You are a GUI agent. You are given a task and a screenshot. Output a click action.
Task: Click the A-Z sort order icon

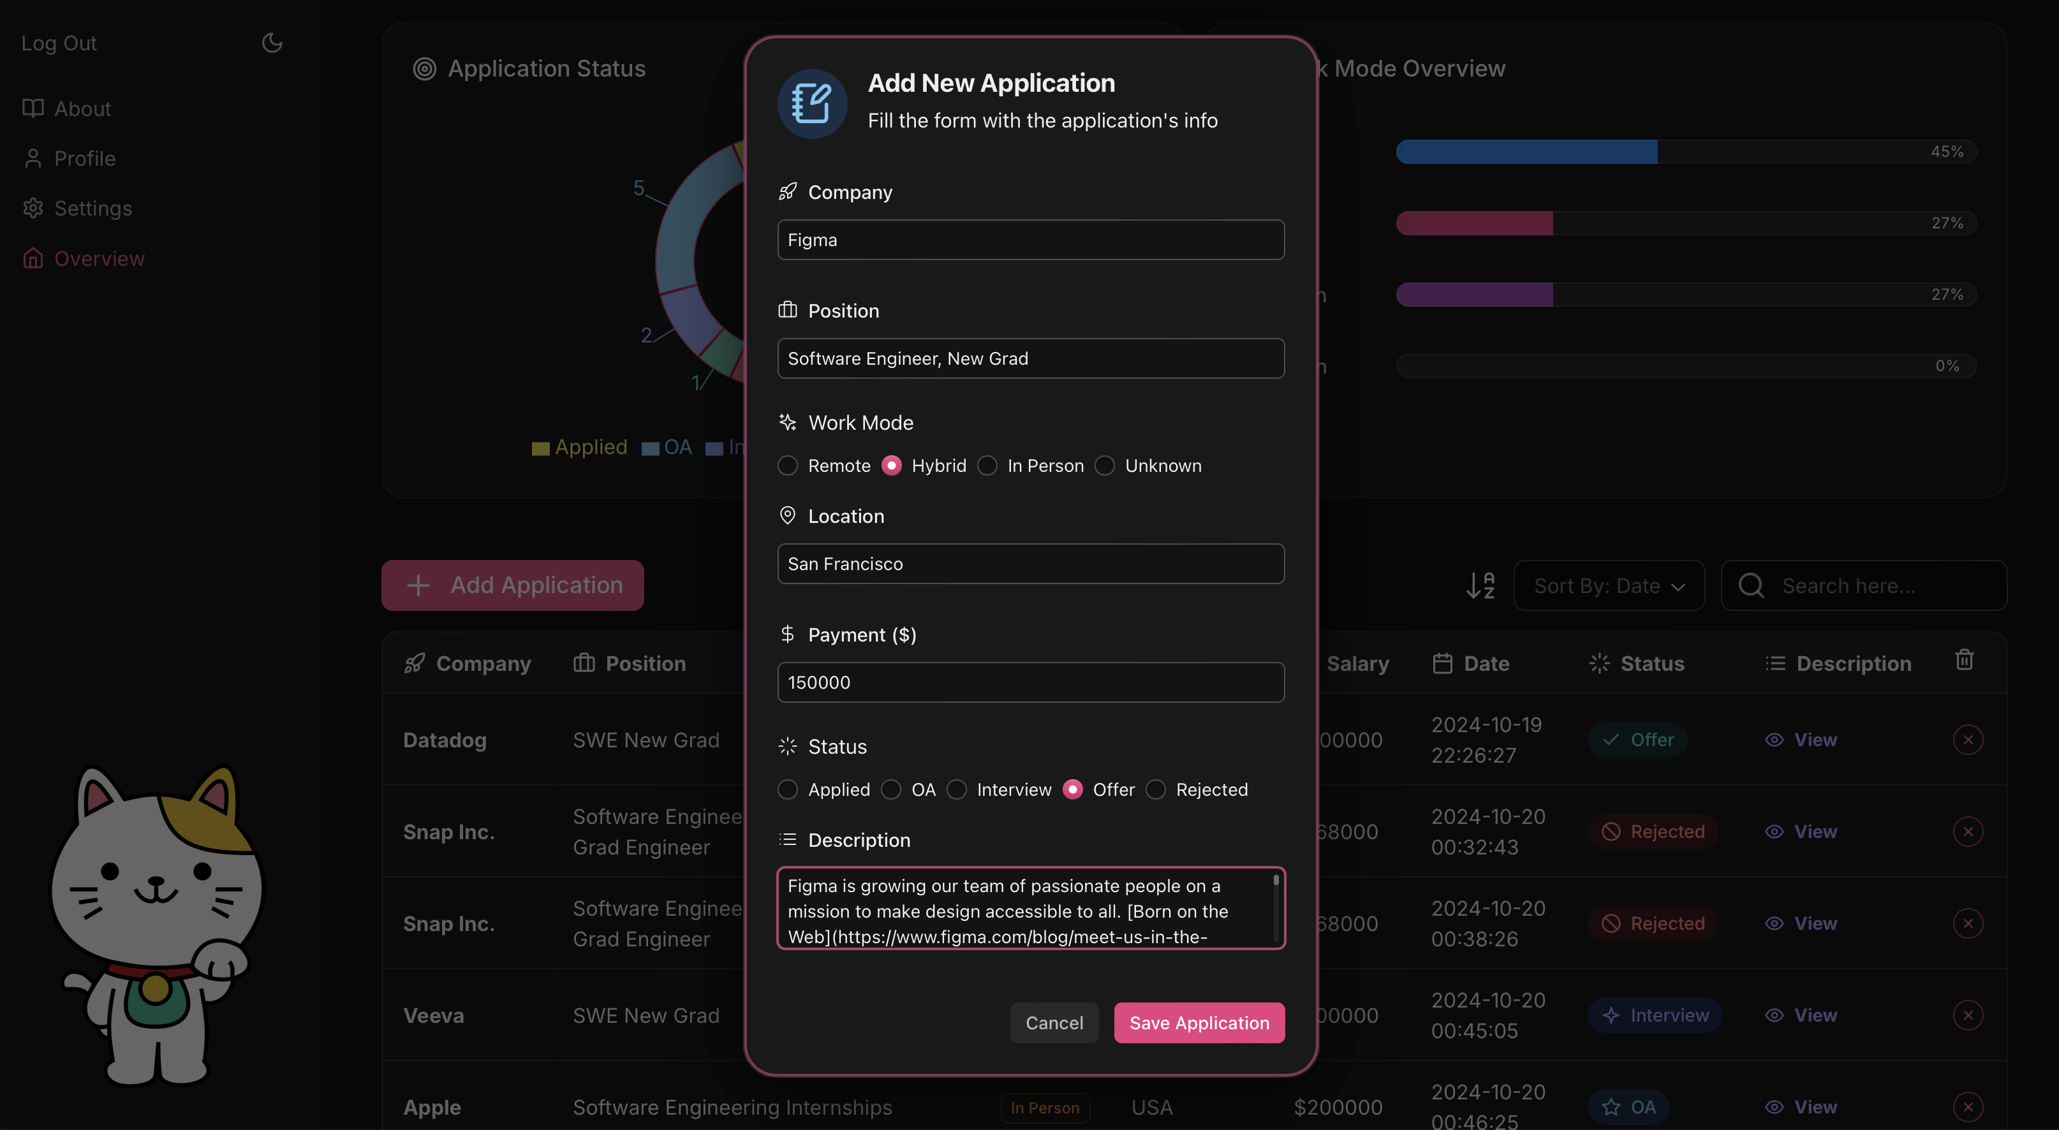pyautogui.click(x=1480, y=586)
